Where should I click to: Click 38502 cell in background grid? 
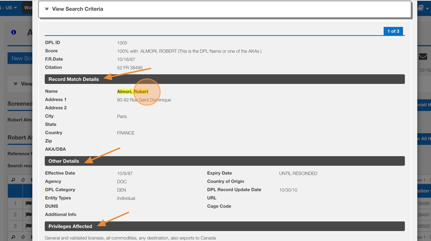coord(424,226)
